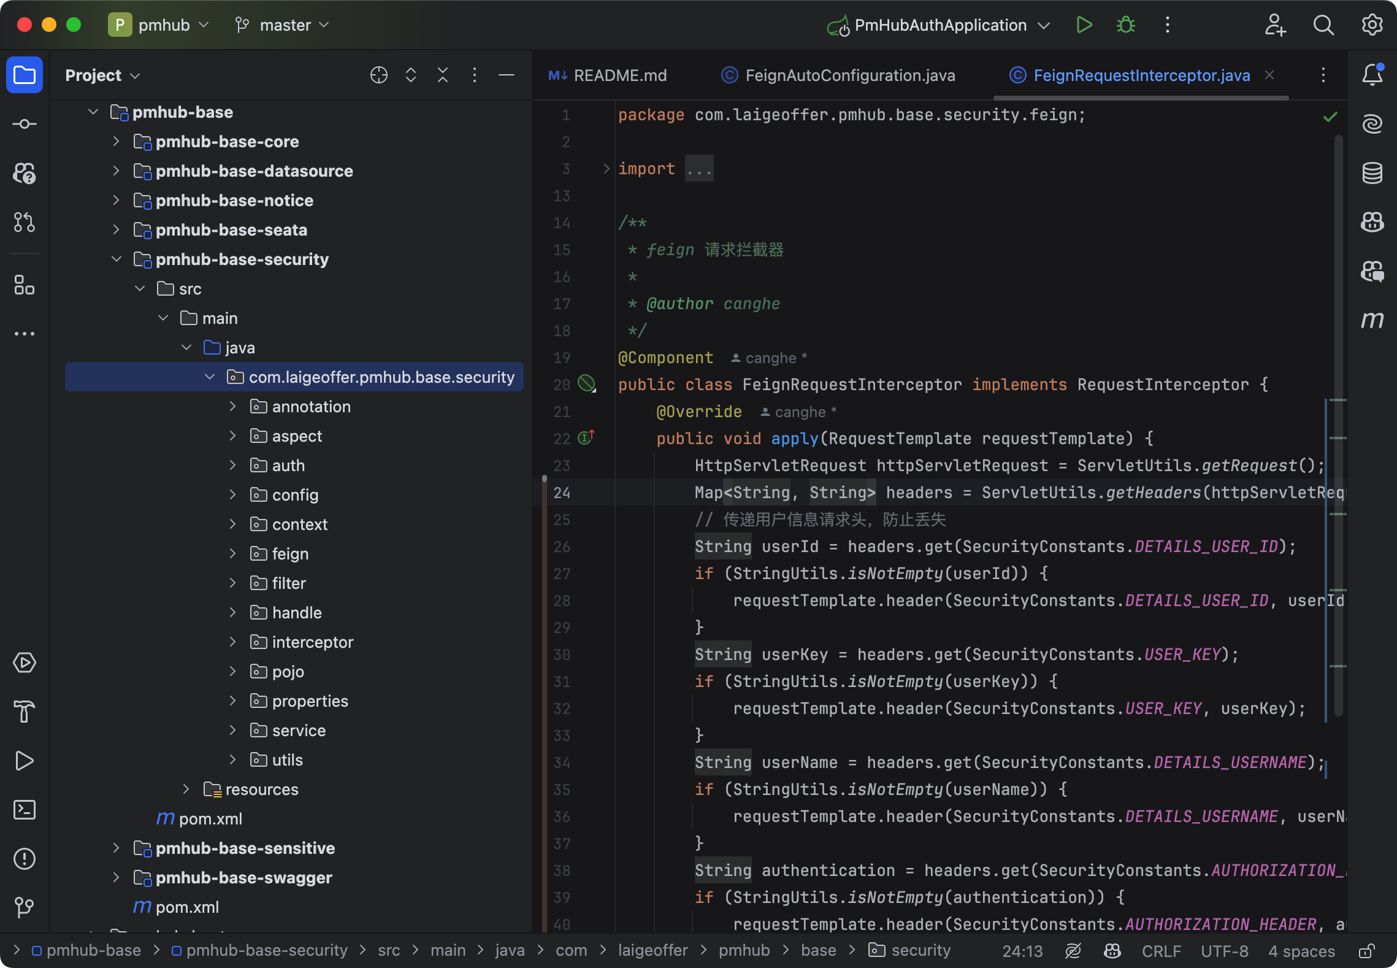Expand the pmhub-base-core module
Viewport: 1397px width, 968px height.
pyautogui.click(x=116, y=142)
